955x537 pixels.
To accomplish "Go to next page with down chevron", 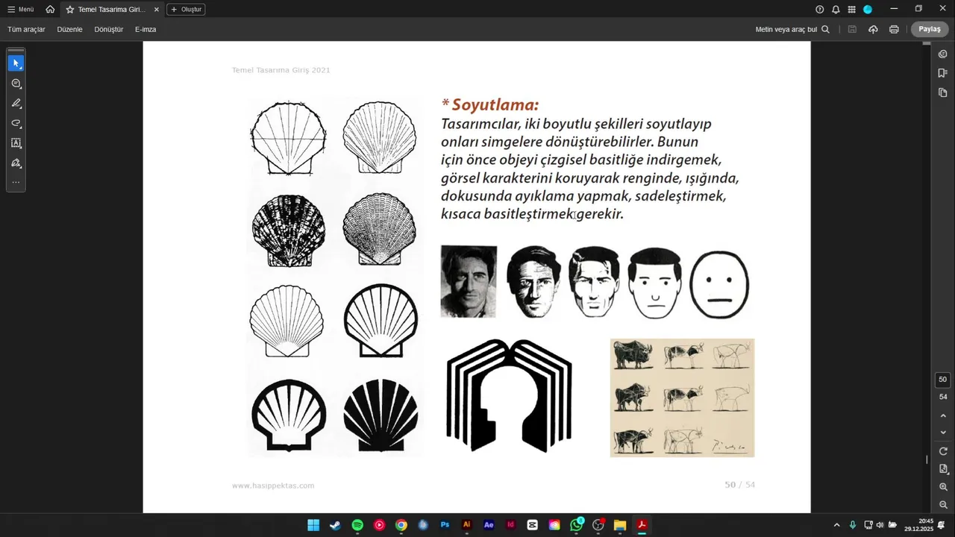I will (x=943, y=433).
